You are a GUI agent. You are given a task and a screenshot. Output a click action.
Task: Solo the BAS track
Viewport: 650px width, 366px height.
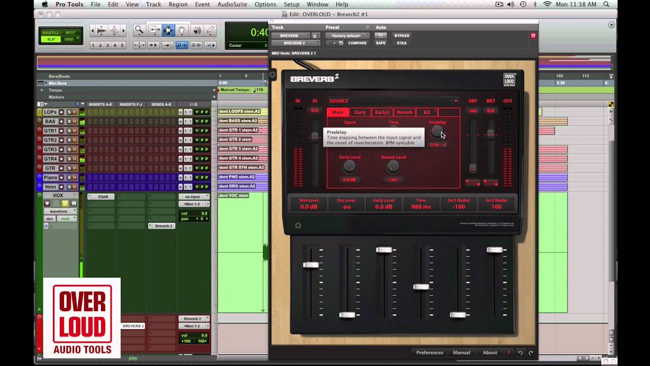69,121
